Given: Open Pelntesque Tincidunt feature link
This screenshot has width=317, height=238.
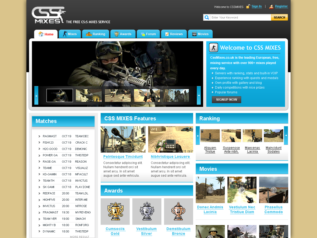Looking at the screenshot, I should coord(123,157).
